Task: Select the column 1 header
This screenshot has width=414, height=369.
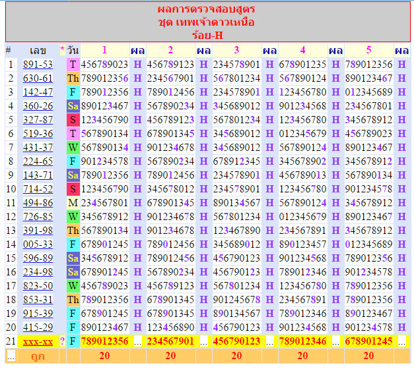Action: [x=104, y=51]
